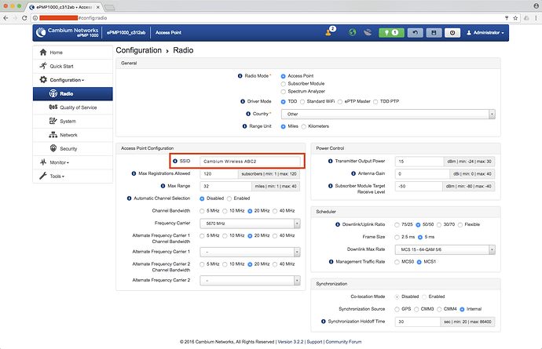Open the Administrator dropdown

click(x=485, y=33)
